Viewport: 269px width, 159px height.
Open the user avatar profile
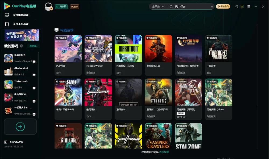[x=48, y=6]
